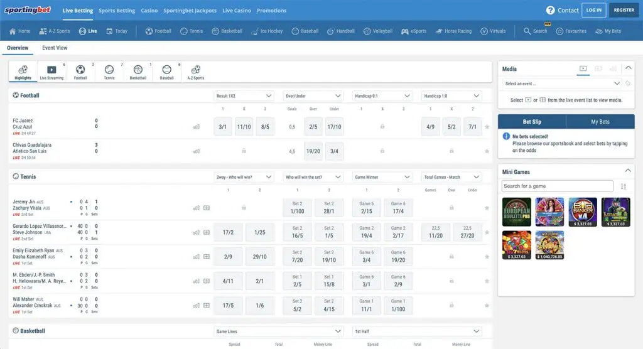Select the Highlights category icon
Screen dimensions: 643x349
pyautogui.click(x=23, y=72)
